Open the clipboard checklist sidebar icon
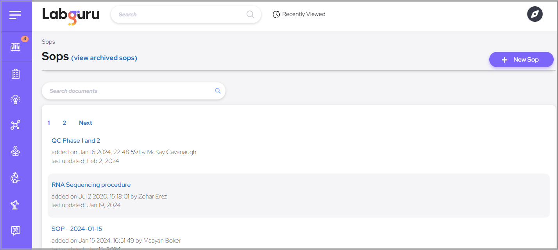Screen dimensions: 558x250 point(16,74)
